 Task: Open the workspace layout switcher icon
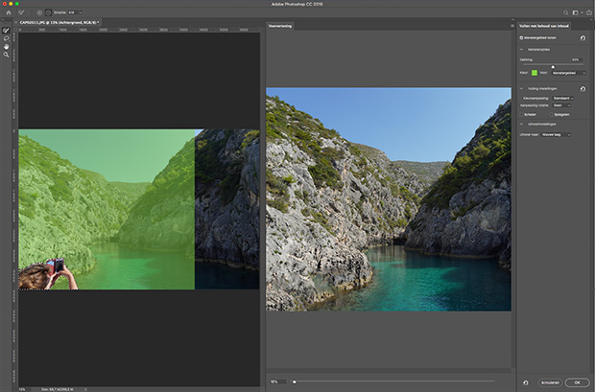click(x=577, y=12)
